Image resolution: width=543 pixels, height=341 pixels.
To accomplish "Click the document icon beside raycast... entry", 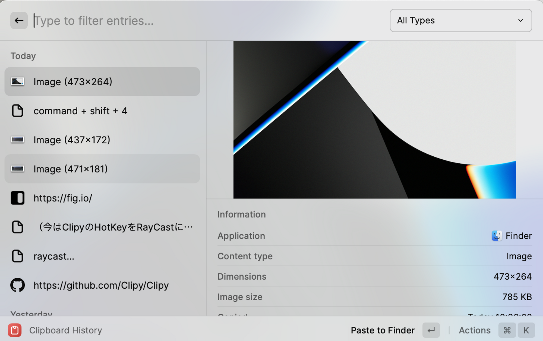I will (x=18, y=256).
